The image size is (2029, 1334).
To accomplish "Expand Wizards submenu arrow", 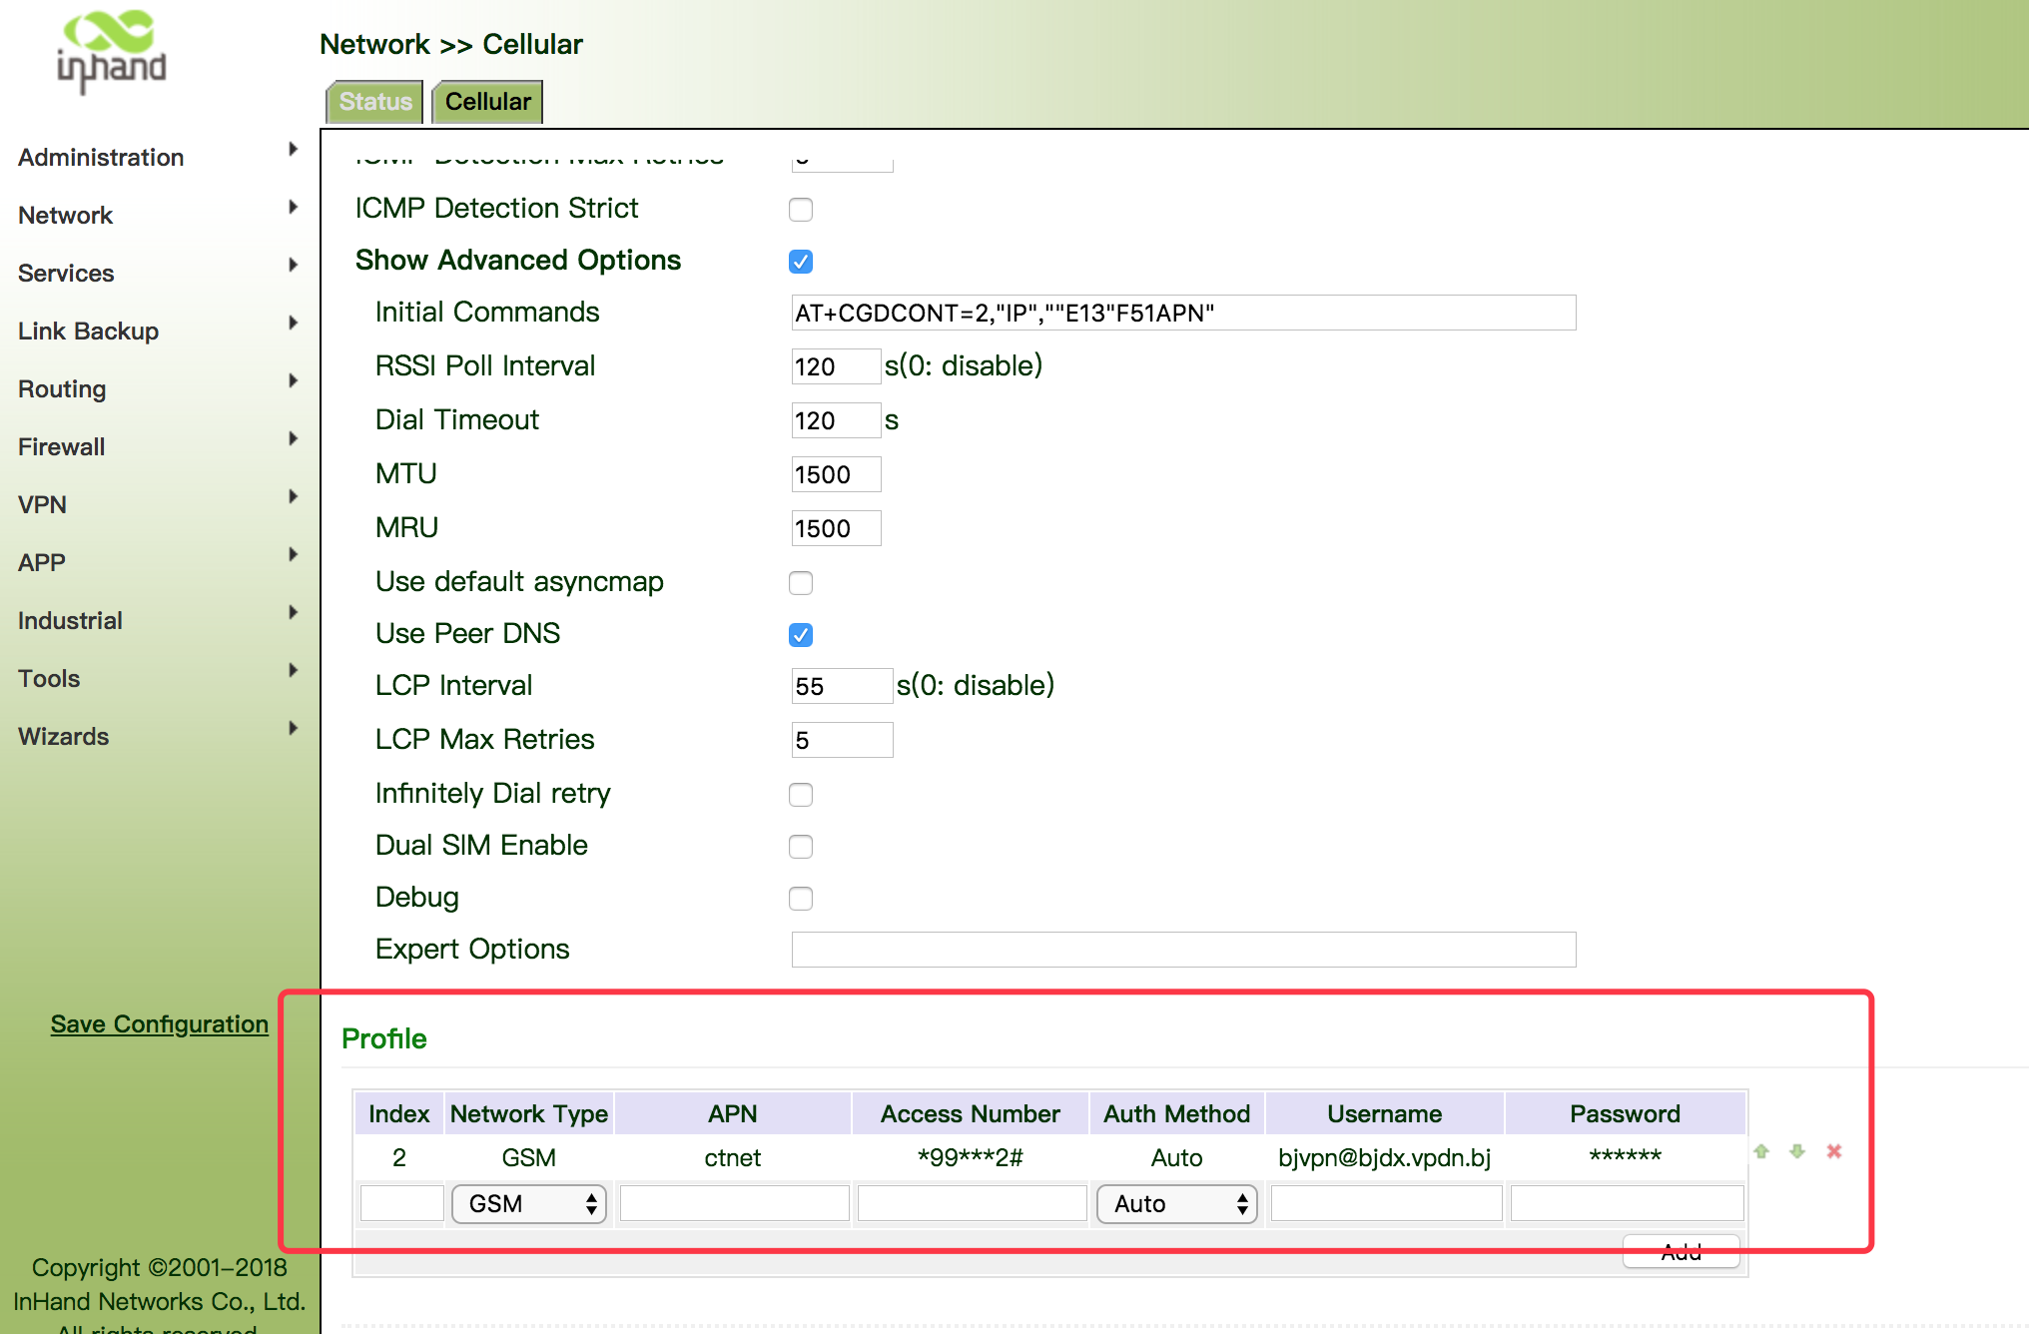I will click(293, 729).
